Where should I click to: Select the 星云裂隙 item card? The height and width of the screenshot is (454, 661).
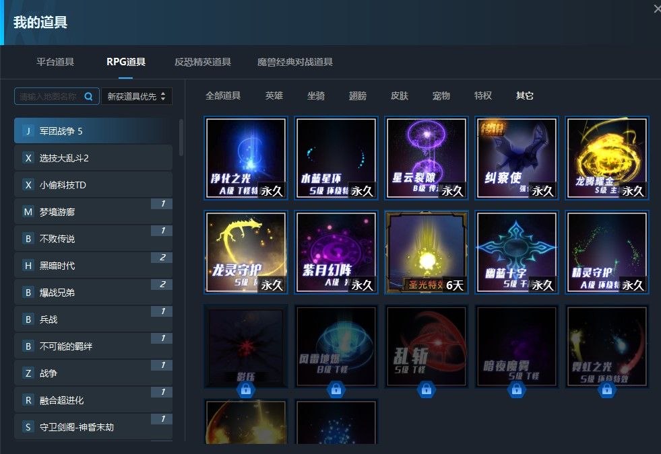point(427,158)
